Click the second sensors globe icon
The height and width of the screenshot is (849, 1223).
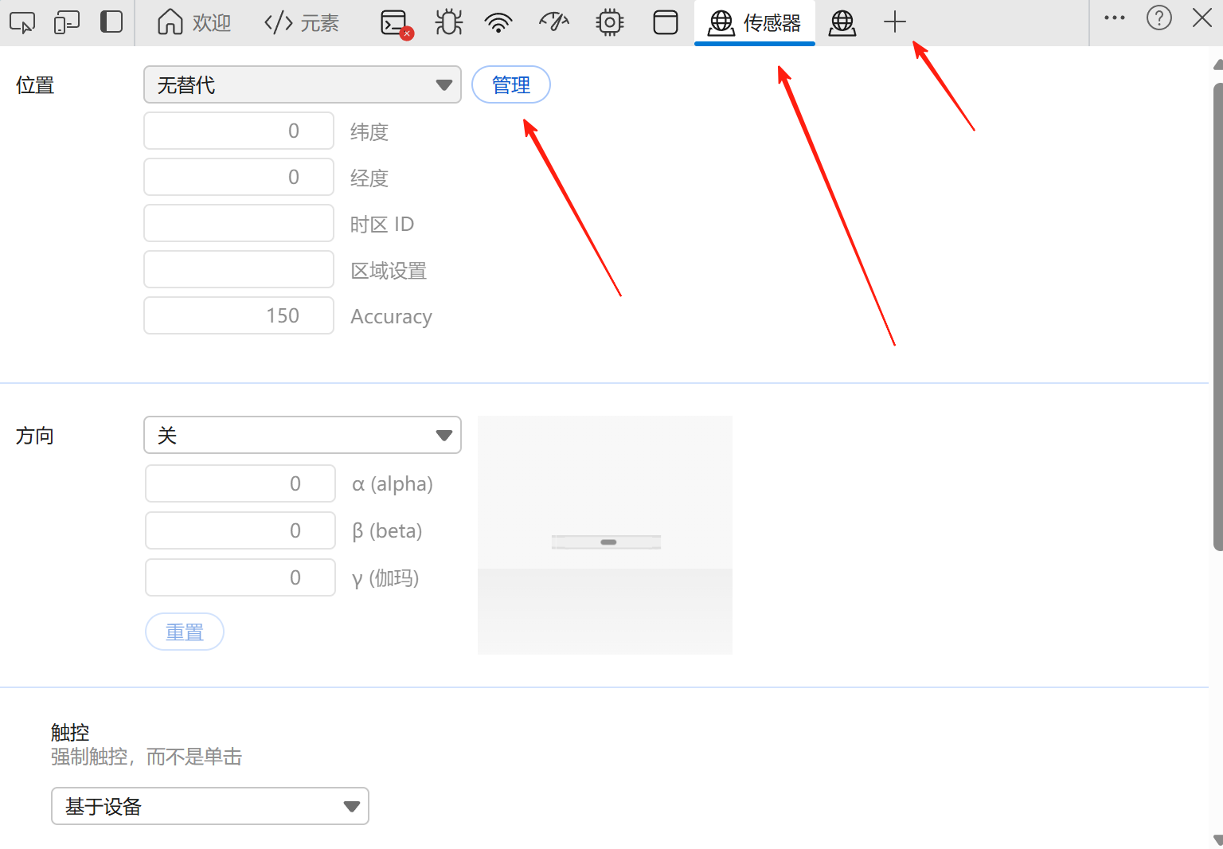[842, 22]
